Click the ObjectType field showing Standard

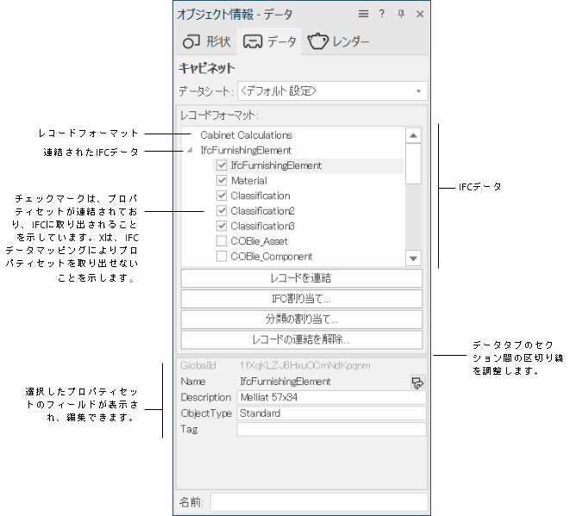click(x=332, y=413)
